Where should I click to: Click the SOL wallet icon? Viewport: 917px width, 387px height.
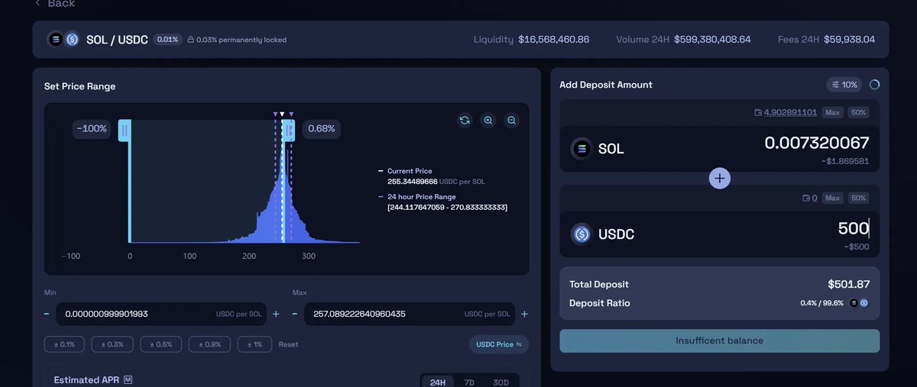point(758,112)
